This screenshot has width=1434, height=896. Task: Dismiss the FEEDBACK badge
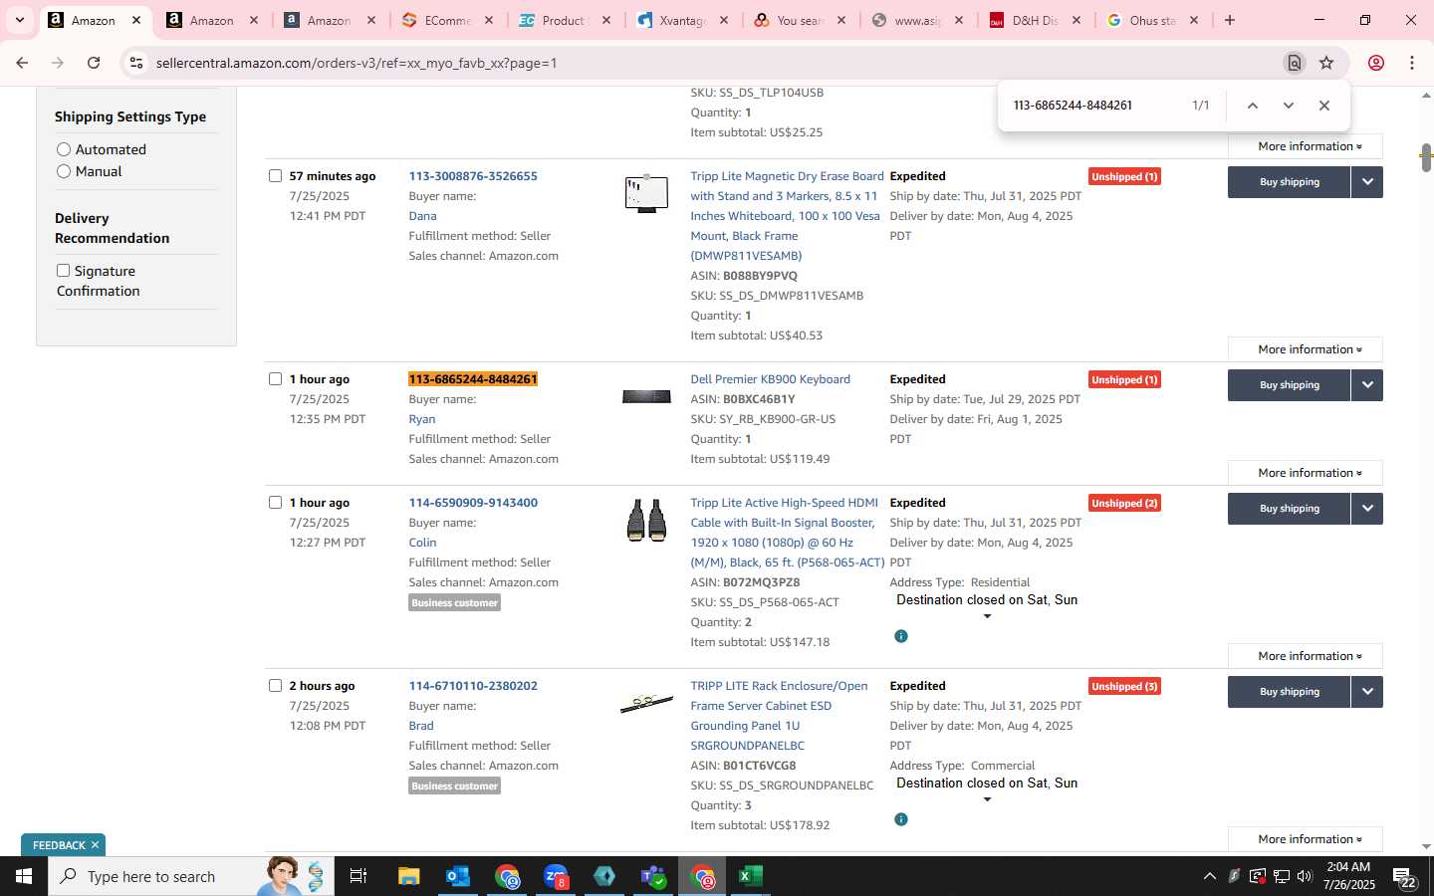pos(95,845)
